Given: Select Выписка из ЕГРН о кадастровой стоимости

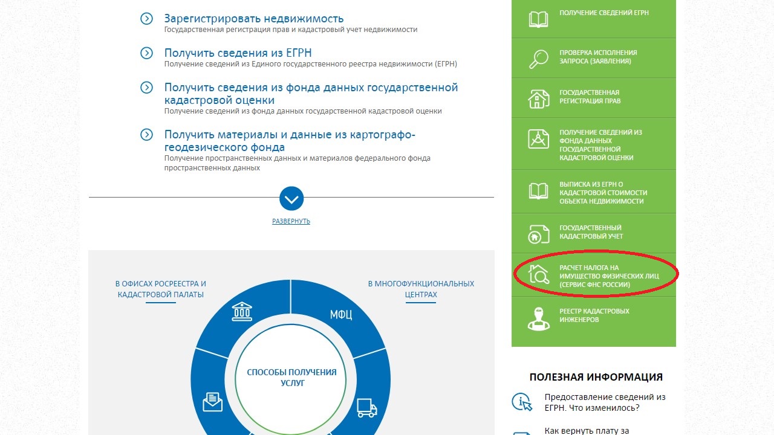Looking at the screenshot, I should 602,193.
